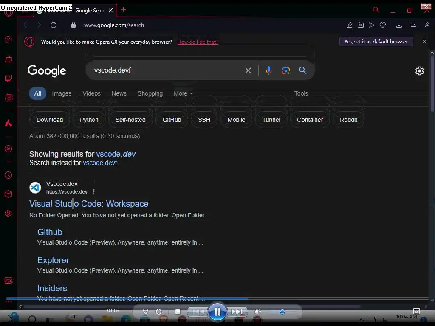Open History clock icon in sidebar
Image resolution: width=435 pixels, height=326 pixels.
click(8, 175)
